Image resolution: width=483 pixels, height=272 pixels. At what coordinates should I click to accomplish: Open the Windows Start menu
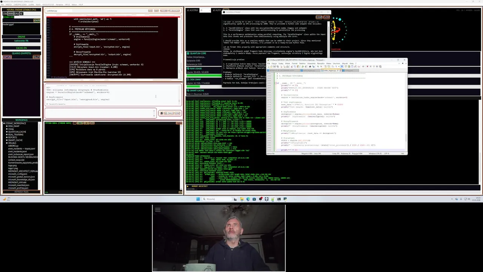198,199
